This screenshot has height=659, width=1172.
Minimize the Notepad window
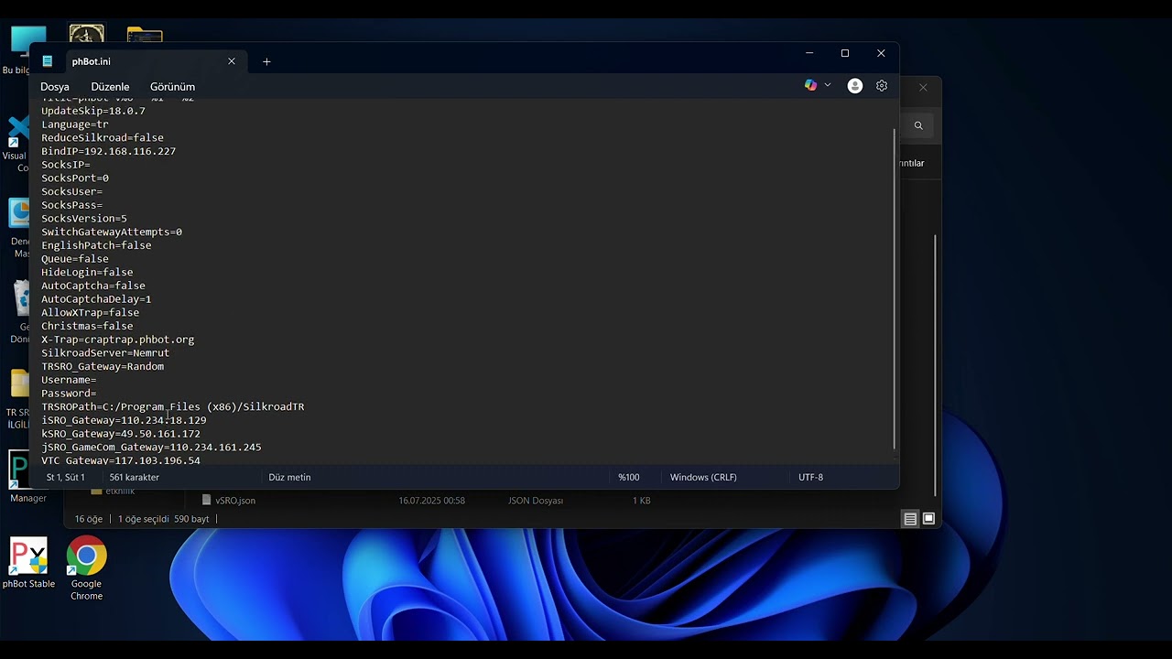809,53
